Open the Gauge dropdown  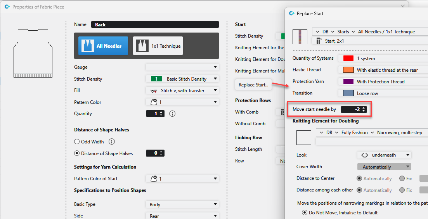(182, 67)
